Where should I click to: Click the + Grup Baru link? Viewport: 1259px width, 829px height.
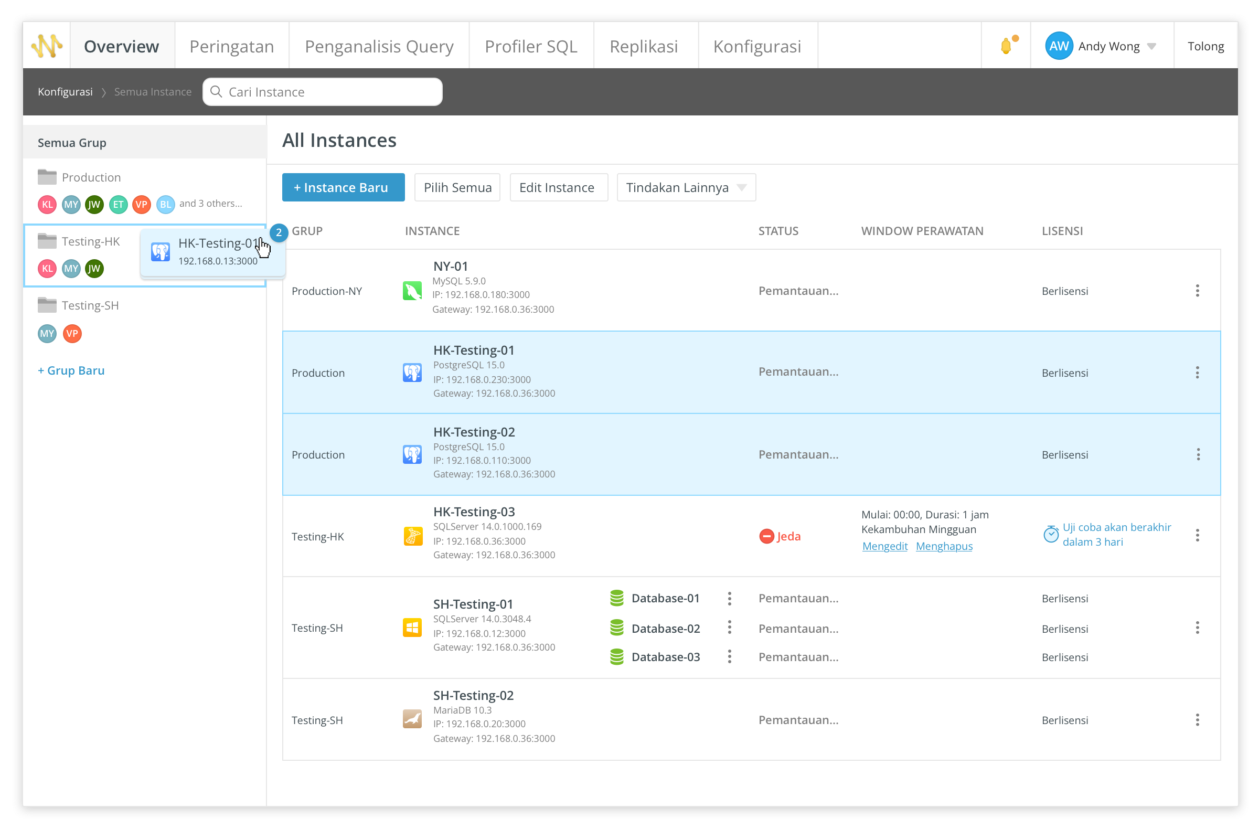[71, 371]
